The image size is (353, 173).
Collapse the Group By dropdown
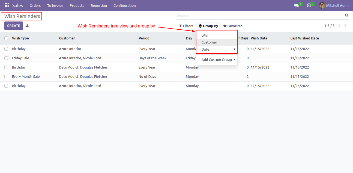tap(208, 26)
